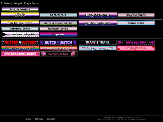The width and height of the screenshot is (163, 122).
Task: Click the "e/im/is" pronoun banner
Action: point(20,15)
